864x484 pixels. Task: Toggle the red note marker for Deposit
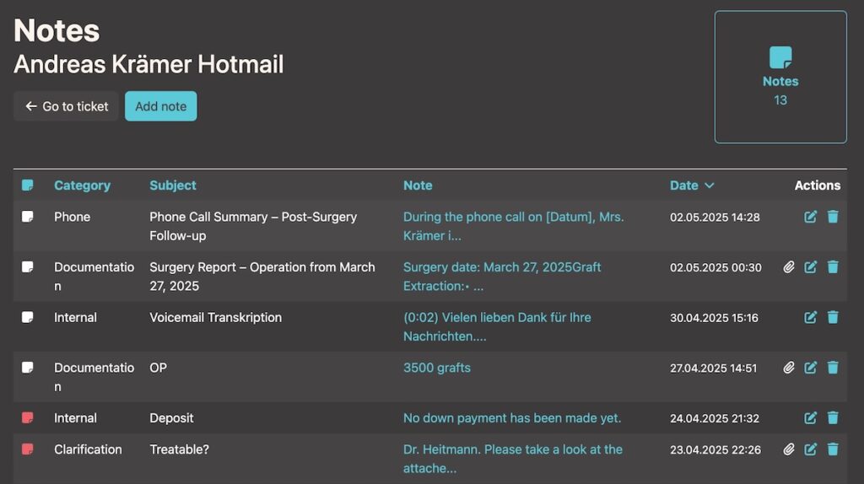point(28,418)
